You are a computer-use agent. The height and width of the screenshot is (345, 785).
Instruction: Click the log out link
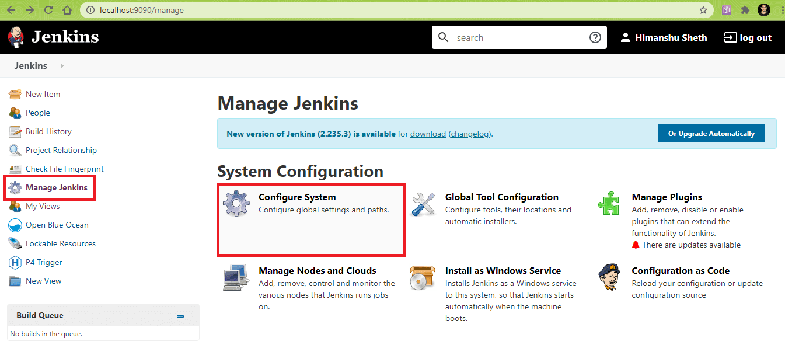tap(748, 37)
